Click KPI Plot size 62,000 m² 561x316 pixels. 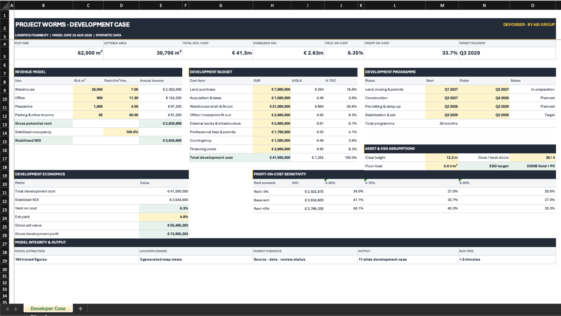59,53
